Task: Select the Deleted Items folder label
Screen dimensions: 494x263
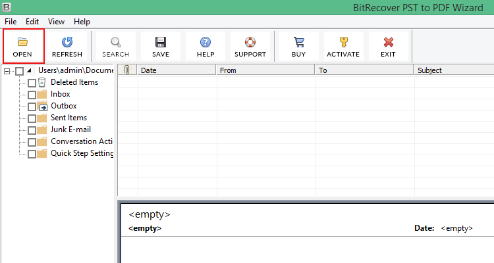Action: [74, 82]
